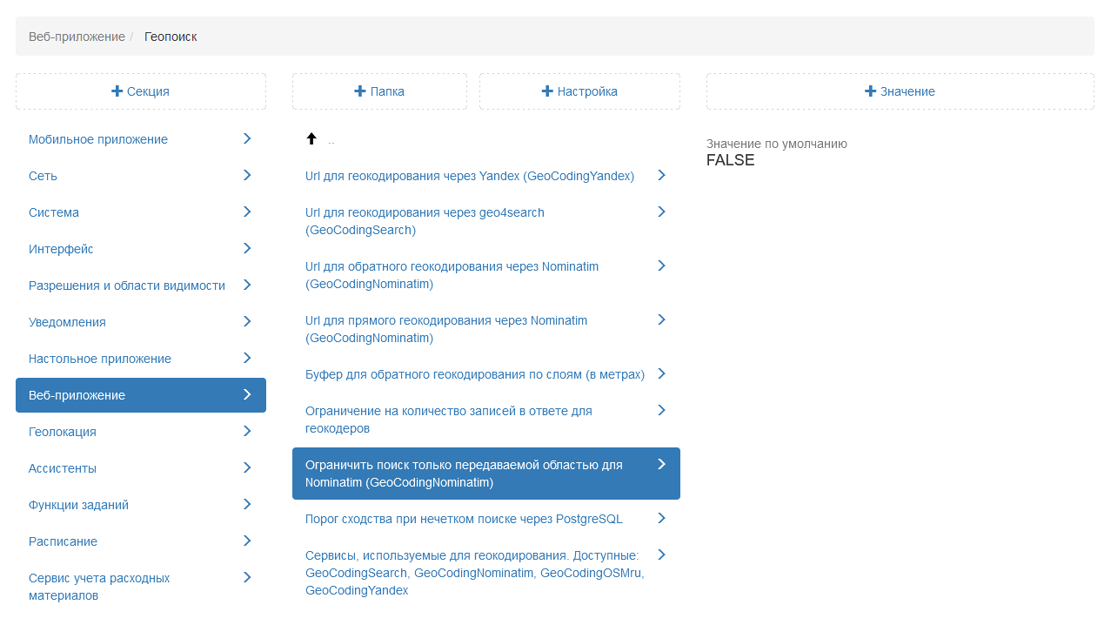
Task: Select the Ассистенты section
Action: pos(63,468)
